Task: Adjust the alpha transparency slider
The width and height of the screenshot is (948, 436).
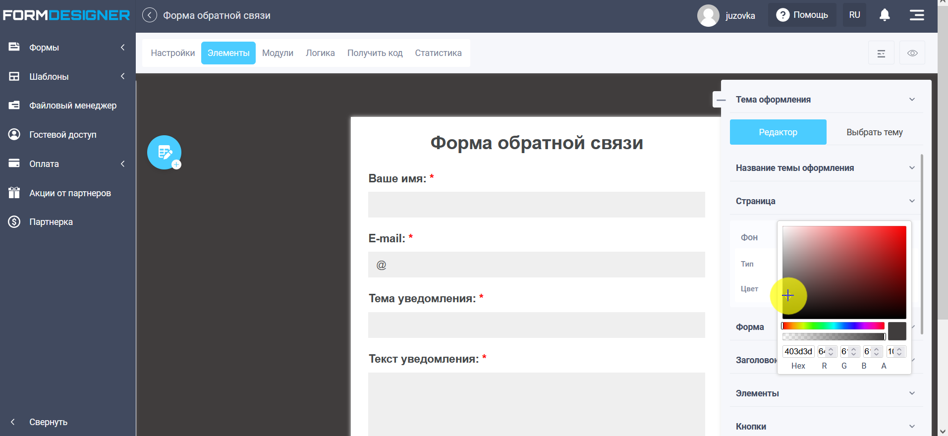Action: (834, 336)
